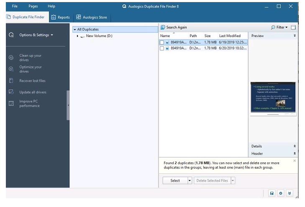Click the Header panel label
305x207 pixels.
(x=257, y=154)
